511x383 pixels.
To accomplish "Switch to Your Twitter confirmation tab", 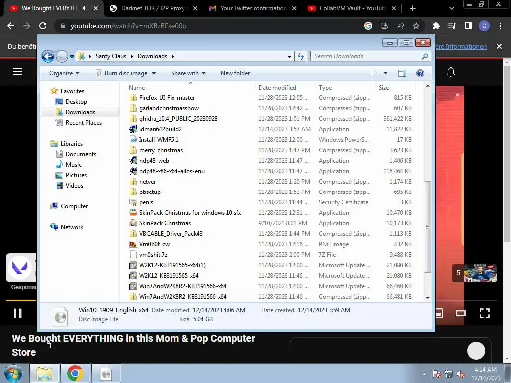I will [x=253, y=8].
